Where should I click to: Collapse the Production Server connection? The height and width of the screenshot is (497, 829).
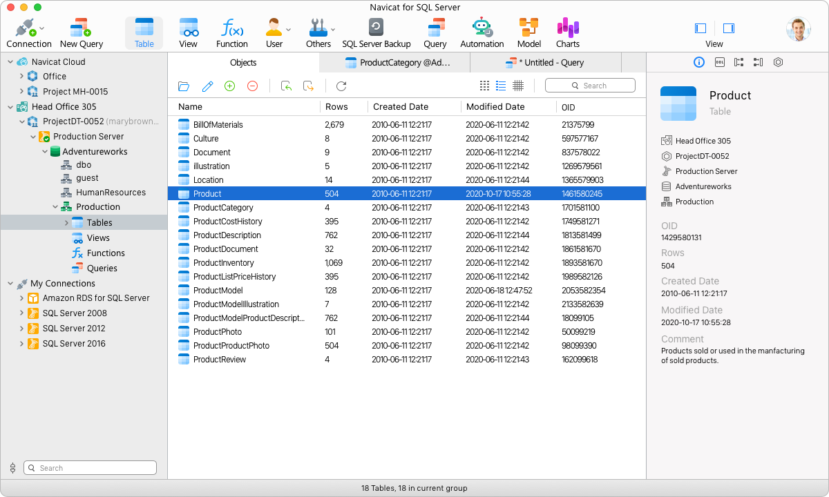tap(32, 136)
